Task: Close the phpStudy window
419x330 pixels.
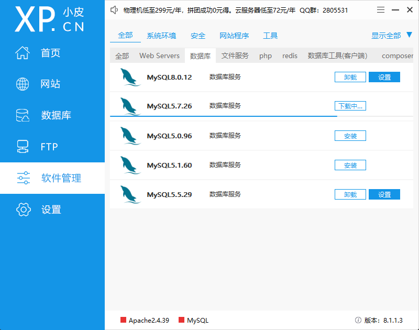Action: (x=410, y=10)
